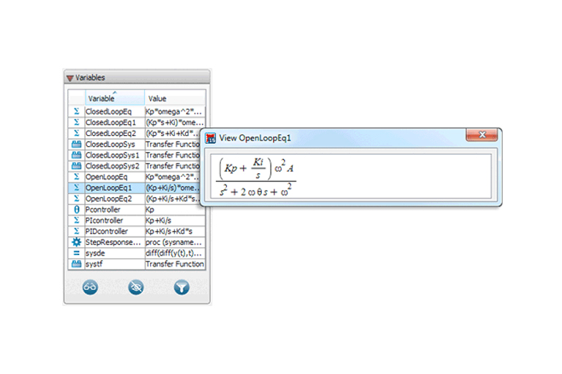Open the funnel filter button
Viewport: 562px width, 374px height.
[181, 287]
